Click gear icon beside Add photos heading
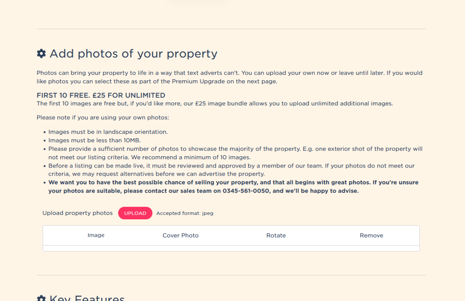The width and height of the screenshot is (465, 301). pyautogui.click(x=41, y=54)
